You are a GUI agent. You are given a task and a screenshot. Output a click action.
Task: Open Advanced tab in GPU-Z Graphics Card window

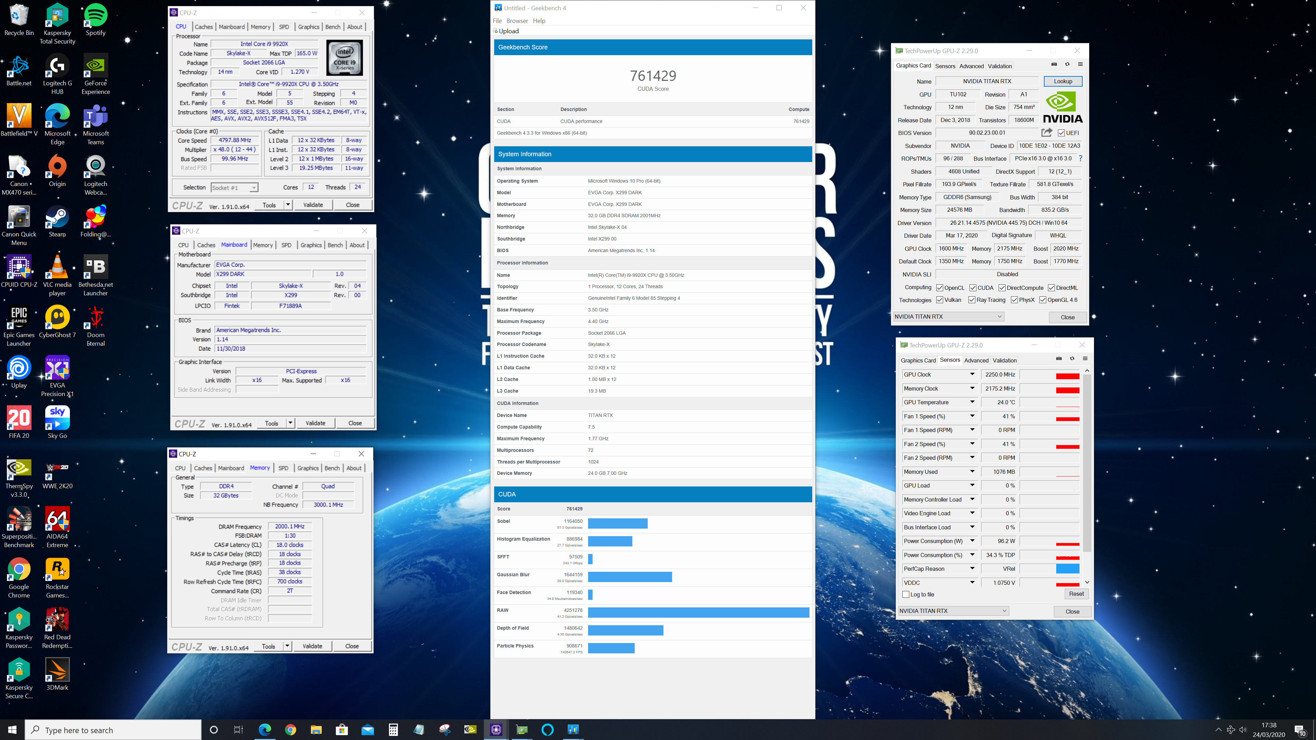click(x=971, y=66)
